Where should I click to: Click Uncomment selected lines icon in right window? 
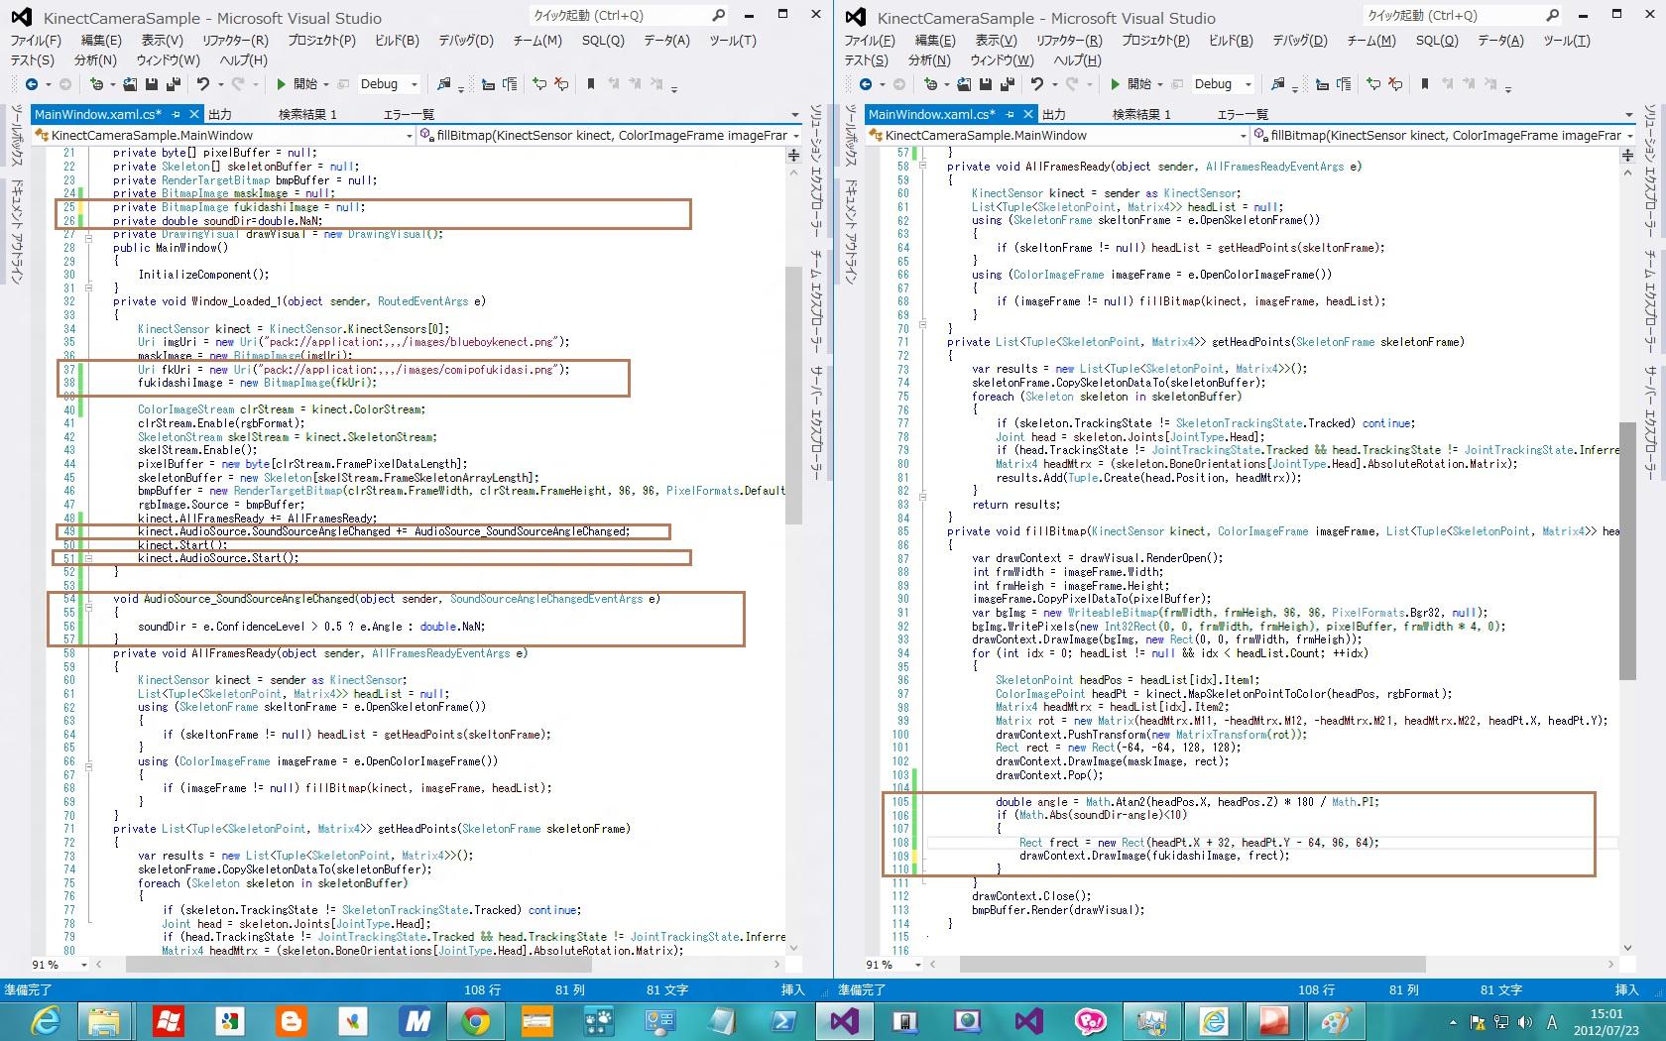[x=1395, y=84]
